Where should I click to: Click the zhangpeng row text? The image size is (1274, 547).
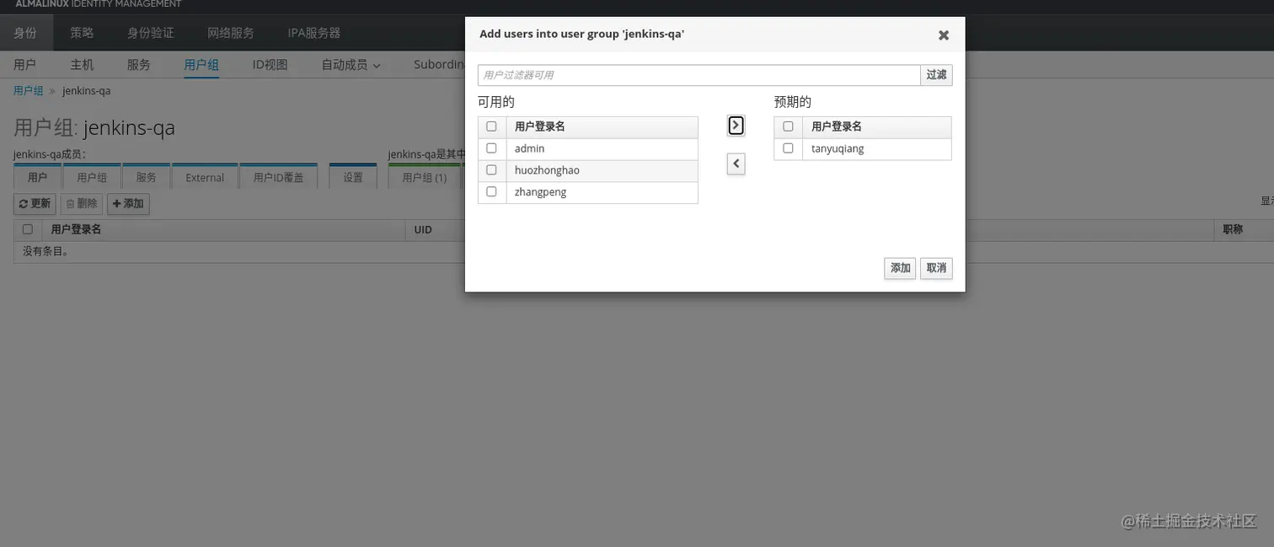tap(540, 192)
